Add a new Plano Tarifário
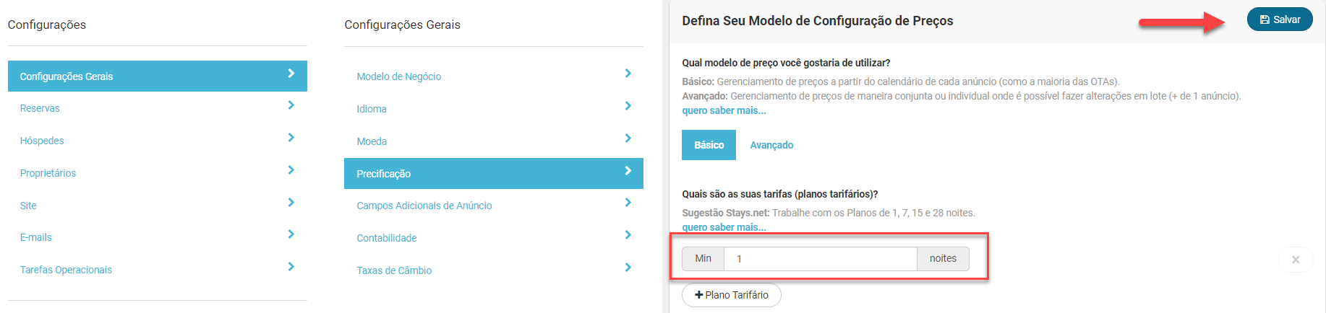The image size is (1326, 313). pos(731,295)
